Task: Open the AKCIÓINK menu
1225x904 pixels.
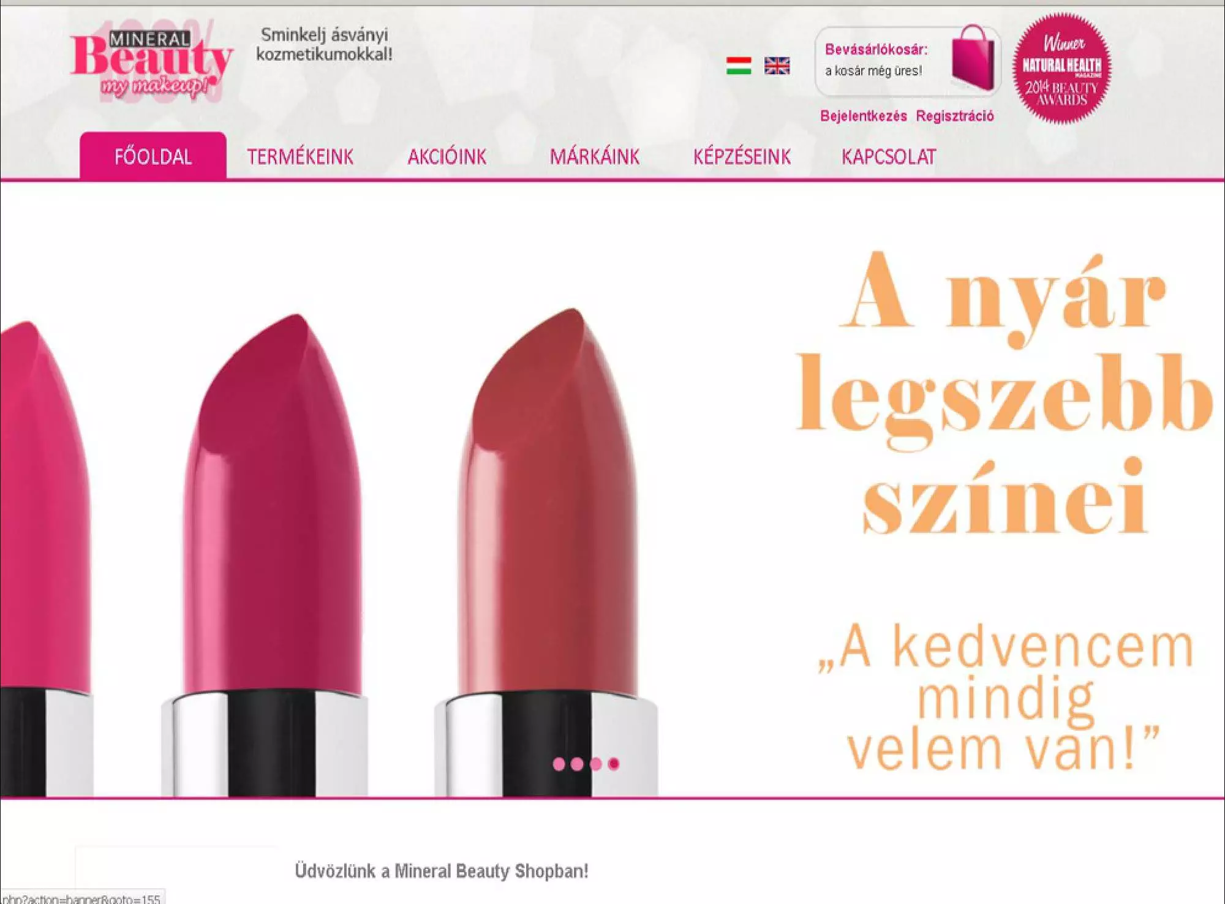Action: click(447, 157)
